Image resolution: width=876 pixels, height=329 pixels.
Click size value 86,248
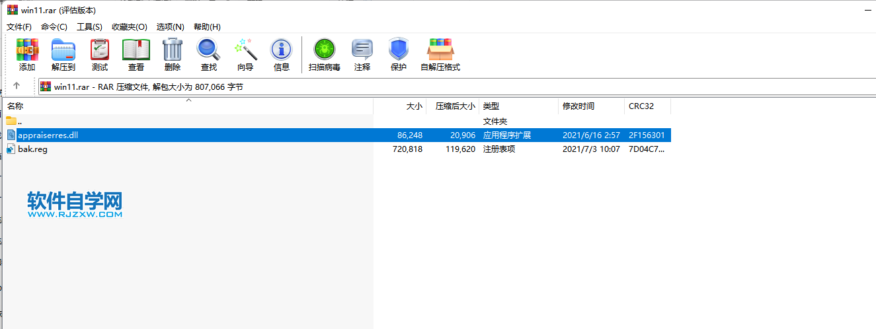pyautogui.click(x=410, y=135)
